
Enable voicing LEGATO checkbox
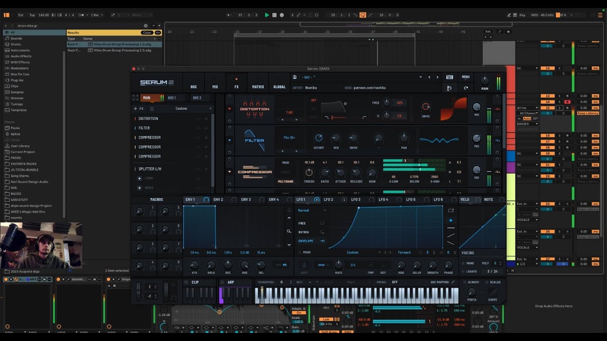tap(463, 271)
